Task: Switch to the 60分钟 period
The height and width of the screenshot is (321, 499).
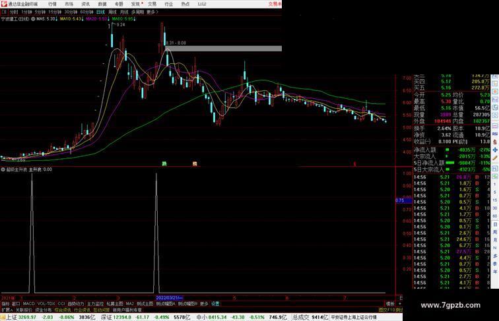Action: [86, 12]
